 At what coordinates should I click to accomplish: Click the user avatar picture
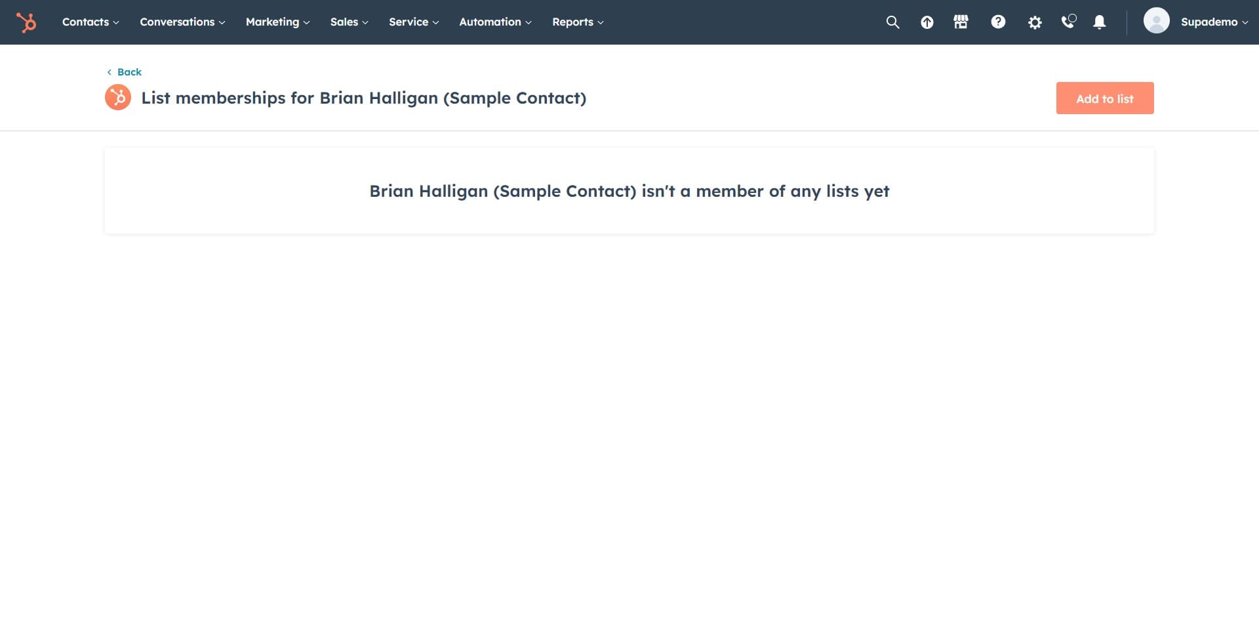[x=1156, y=21]
